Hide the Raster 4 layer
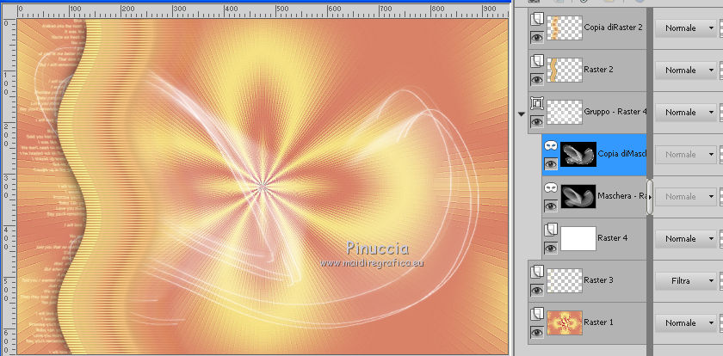 pyautogui.click(x=551, y=249)
